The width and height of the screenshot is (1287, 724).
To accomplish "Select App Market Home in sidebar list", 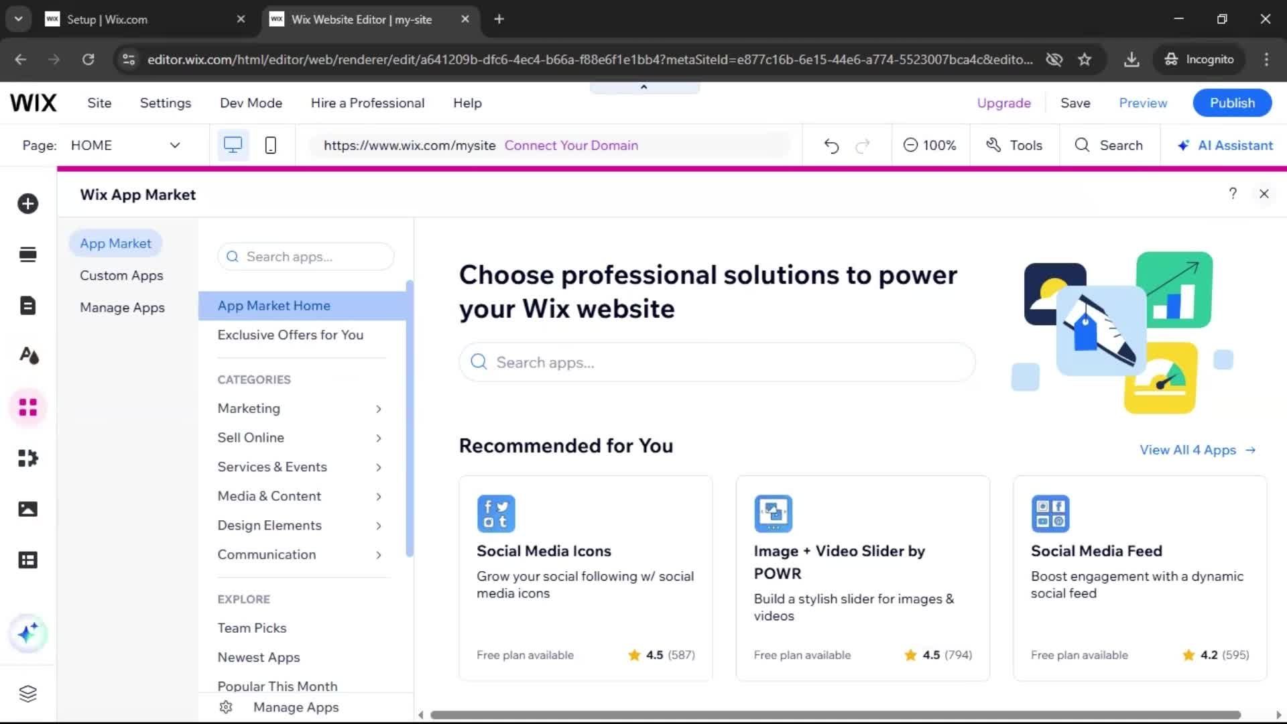I will coord(302,306).
